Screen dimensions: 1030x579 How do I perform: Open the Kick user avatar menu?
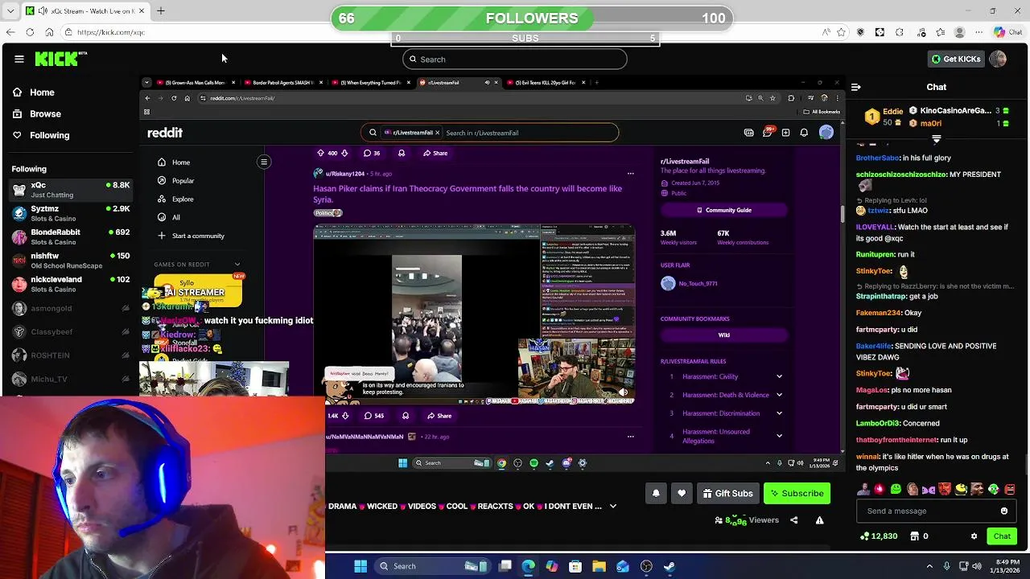998,59
